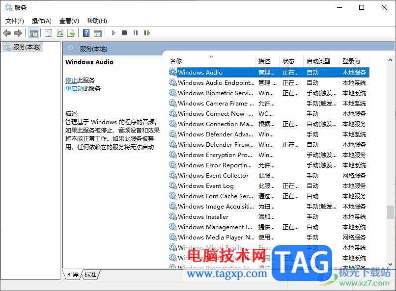396x291 pixels.
Task: Select Windows Error Reporting service name
Action: [215, 165]
